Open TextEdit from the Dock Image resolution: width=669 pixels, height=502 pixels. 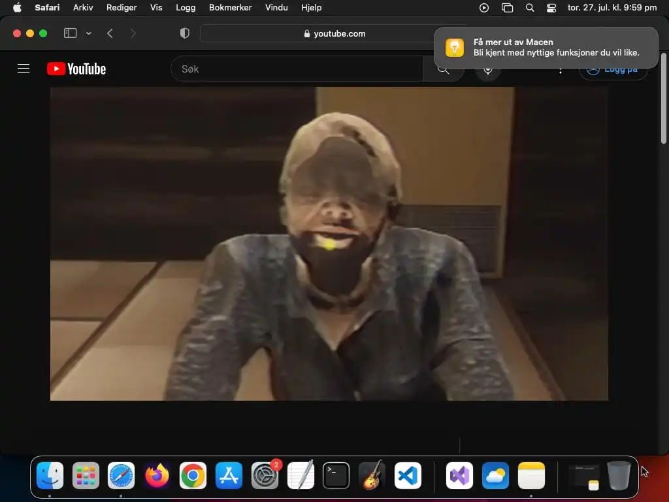pyautogui.click(x=301, y=475)
